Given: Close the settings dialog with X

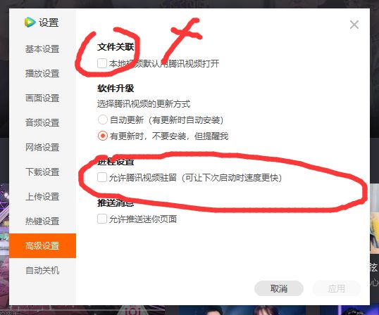Looking at the screenshot, I should click(x=354, y=25).
